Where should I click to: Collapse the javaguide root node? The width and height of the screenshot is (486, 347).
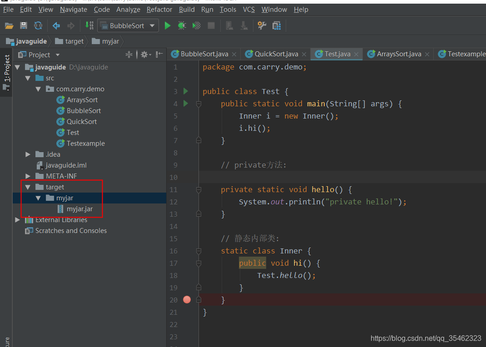(x=17, y=67)
